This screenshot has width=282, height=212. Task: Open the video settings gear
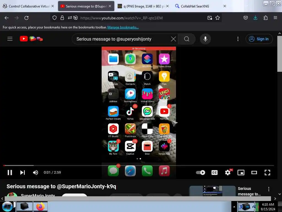[x=228, y=173]
